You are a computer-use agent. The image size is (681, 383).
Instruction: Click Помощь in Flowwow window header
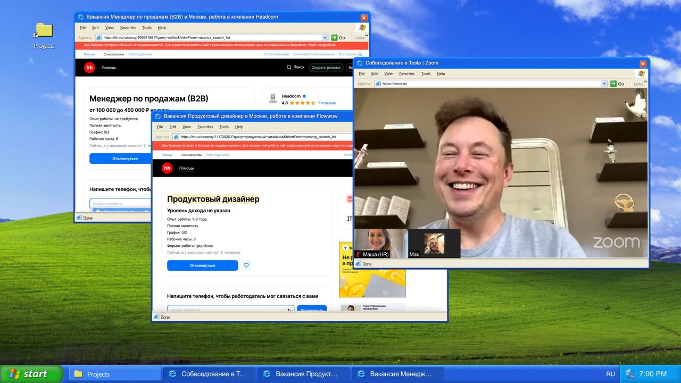(x=186, y=168)
